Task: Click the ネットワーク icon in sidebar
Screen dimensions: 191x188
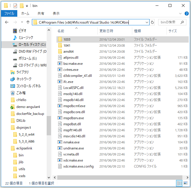Action: click(13, 79)
